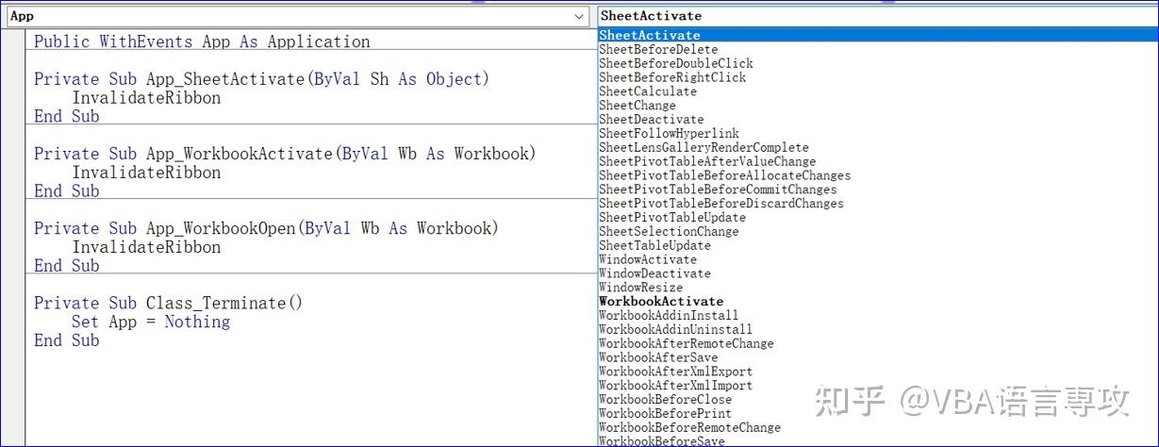Select WorkbookBeforeClose event
The width and height of the screenshot is (1159, 447).
665,400
